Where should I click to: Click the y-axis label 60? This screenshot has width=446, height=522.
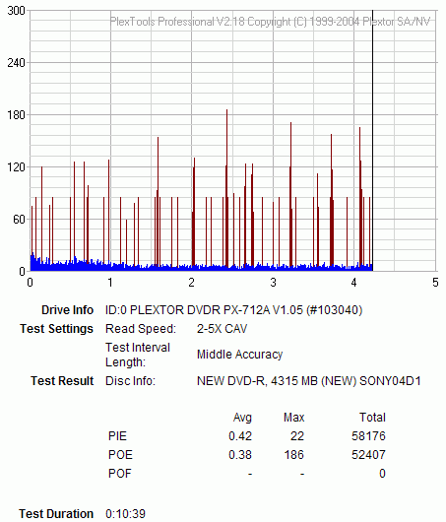tap(20, 220)
